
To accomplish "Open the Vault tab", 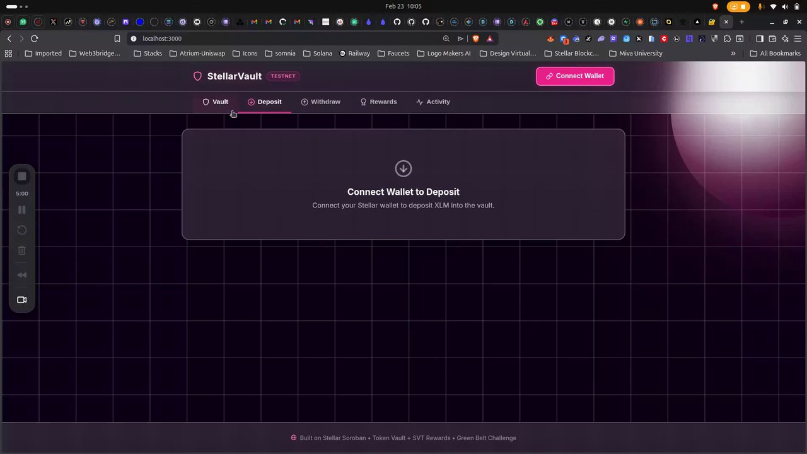I will pos(216,102).
